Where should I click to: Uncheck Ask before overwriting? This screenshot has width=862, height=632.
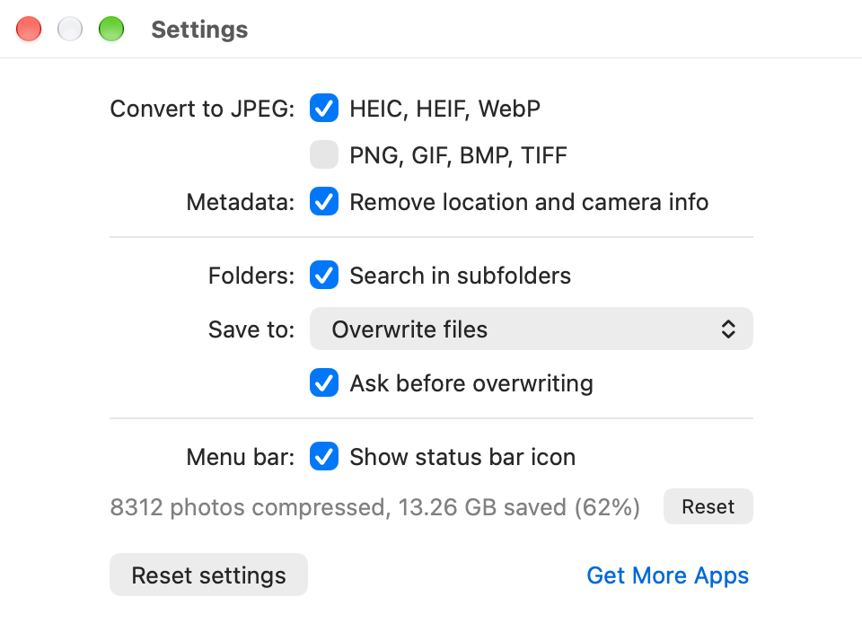(x=324, y=382)
